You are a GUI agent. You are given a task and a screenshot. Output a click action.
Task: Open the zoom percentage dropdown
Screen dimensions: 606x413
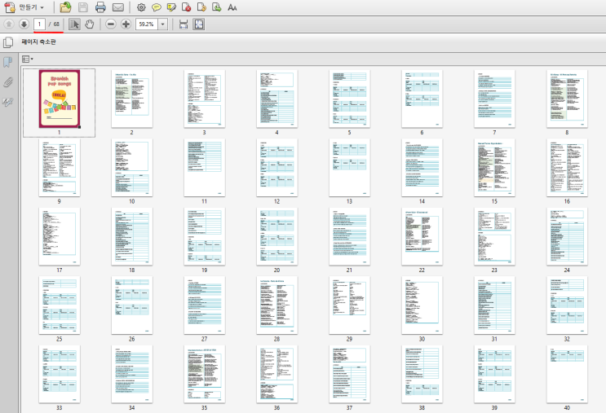163,24
